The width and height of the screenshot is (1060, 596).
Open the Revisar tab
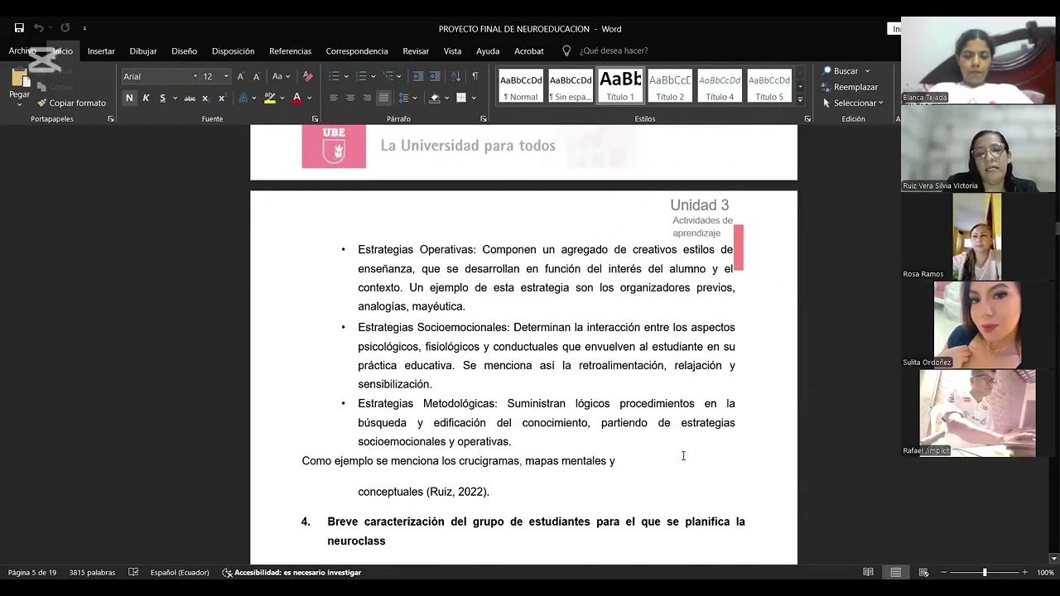click(x=416, y=50)
